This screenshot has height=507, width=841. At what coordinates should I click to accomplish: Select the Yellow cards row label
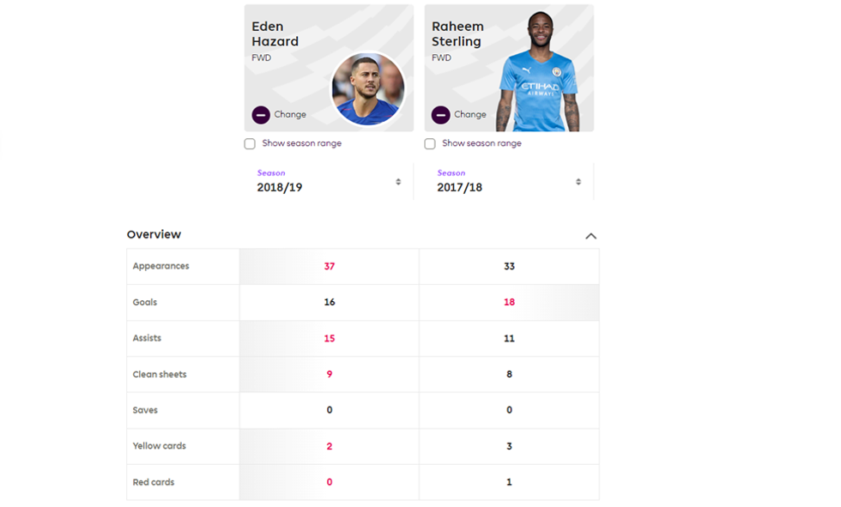[x=159, y=446]
